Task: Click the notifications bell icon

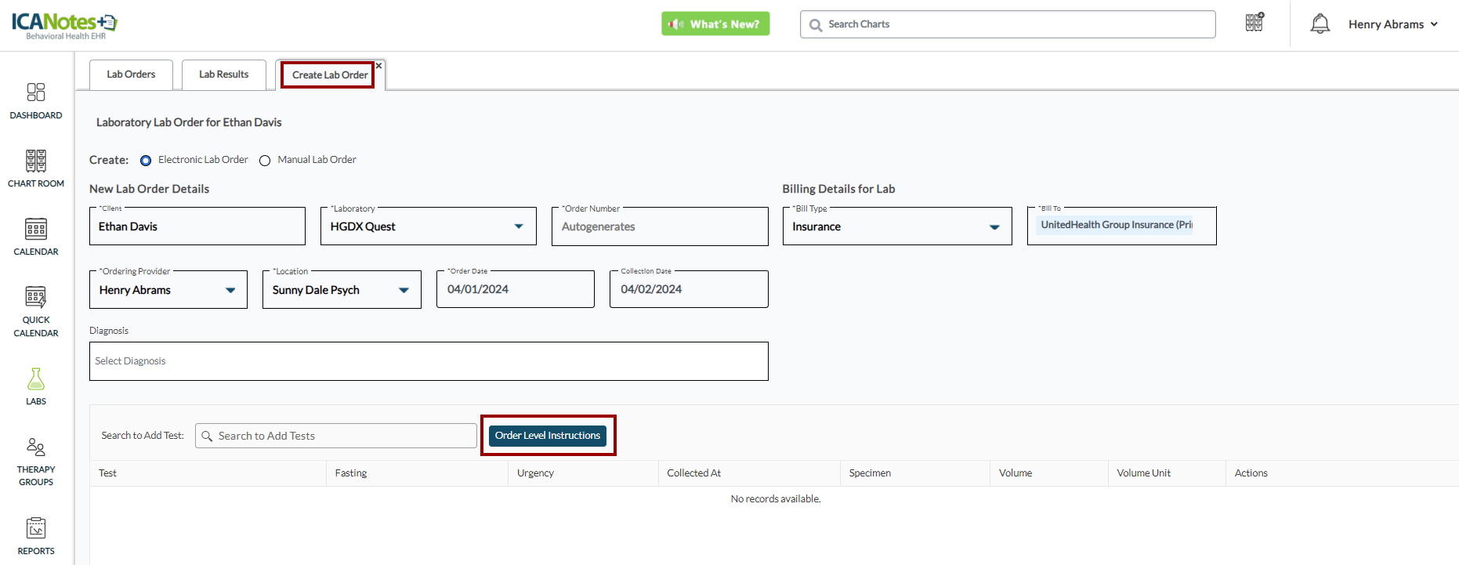Action: (1320, 24)
